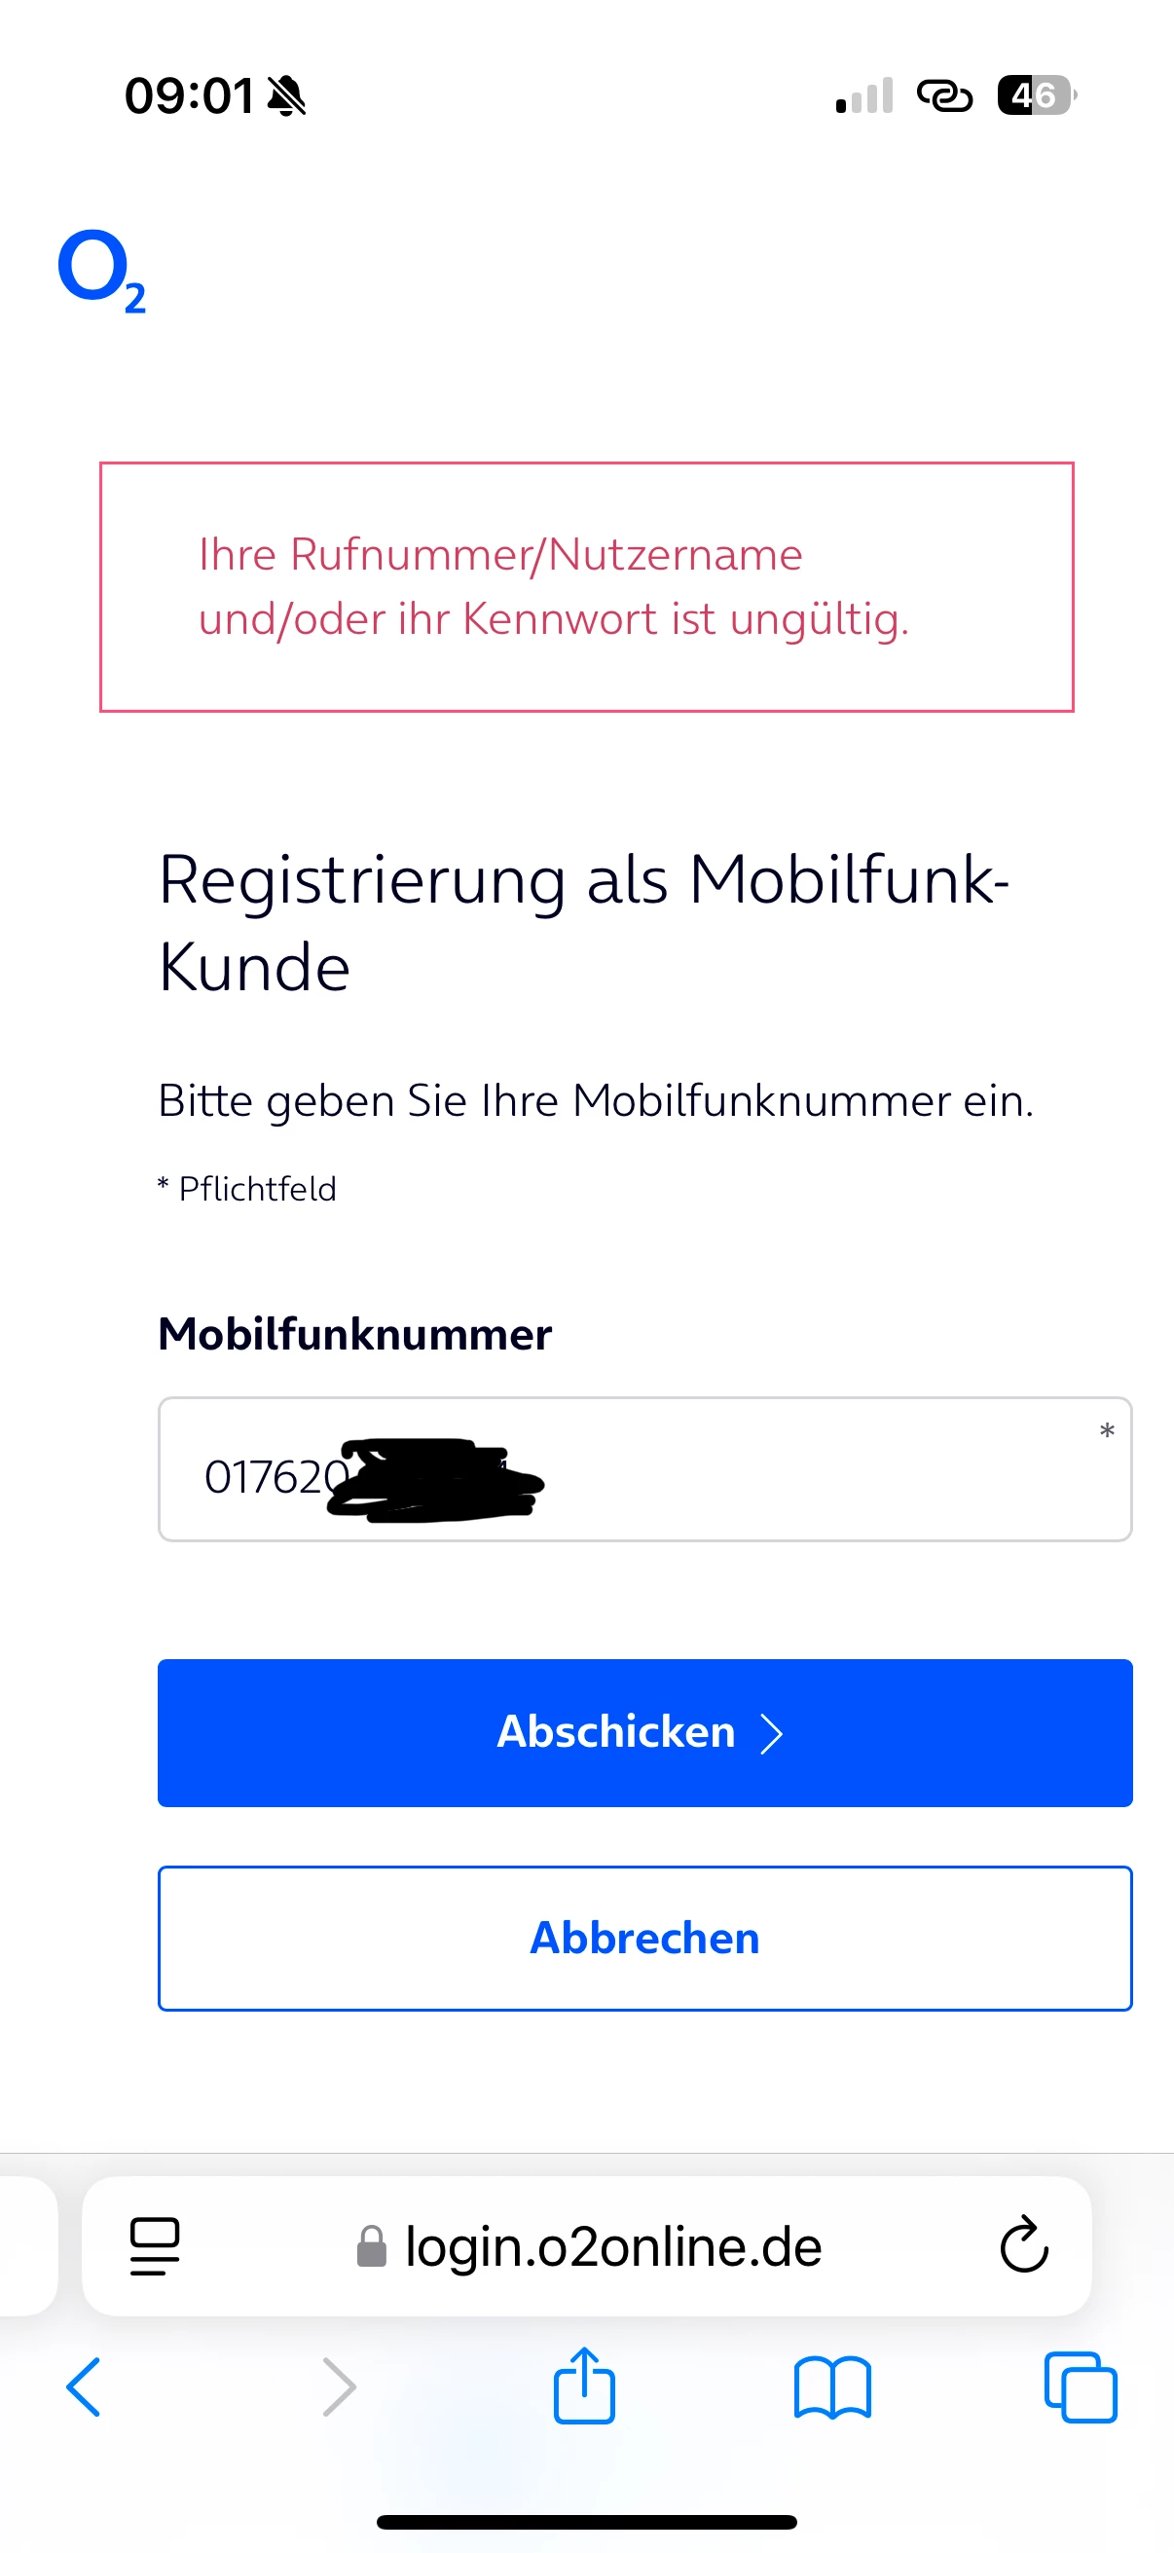Open the Safari share sheet
1174x2553 pixels.
click(583, 2386)
